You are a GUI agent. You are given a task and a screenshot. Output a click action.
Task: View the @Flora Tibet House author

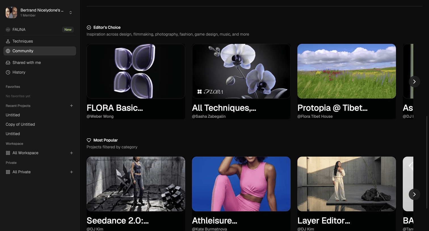coord(315,116)
